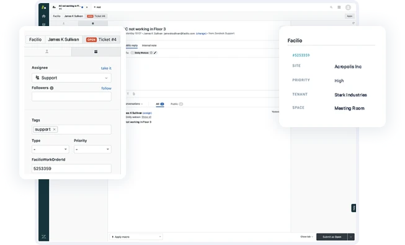Image resolution: width=405 pixels, height=245 pixels.
Task: Click the Apps button at top right
Action: [349, 16]
